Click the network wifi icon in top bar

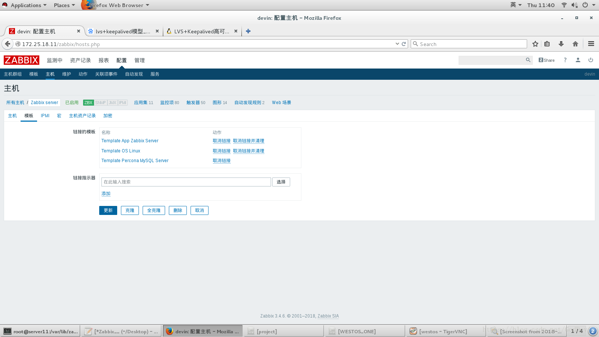pos(564,5)
